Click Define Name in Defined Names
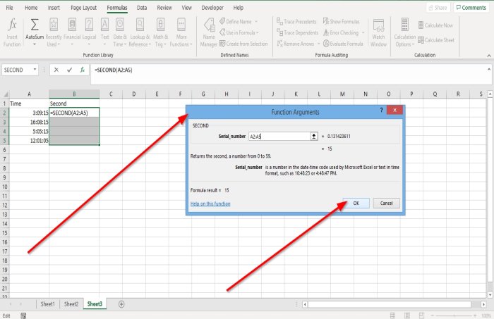 tap(235, 21)
